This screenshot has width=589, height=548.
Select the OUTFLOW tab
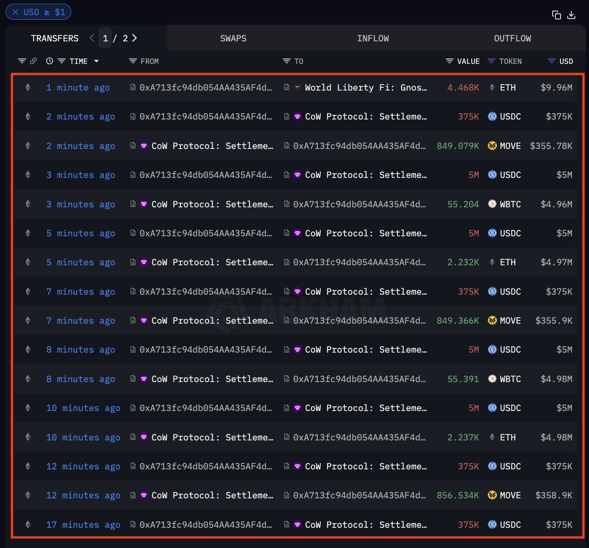(x=512, y=39)
